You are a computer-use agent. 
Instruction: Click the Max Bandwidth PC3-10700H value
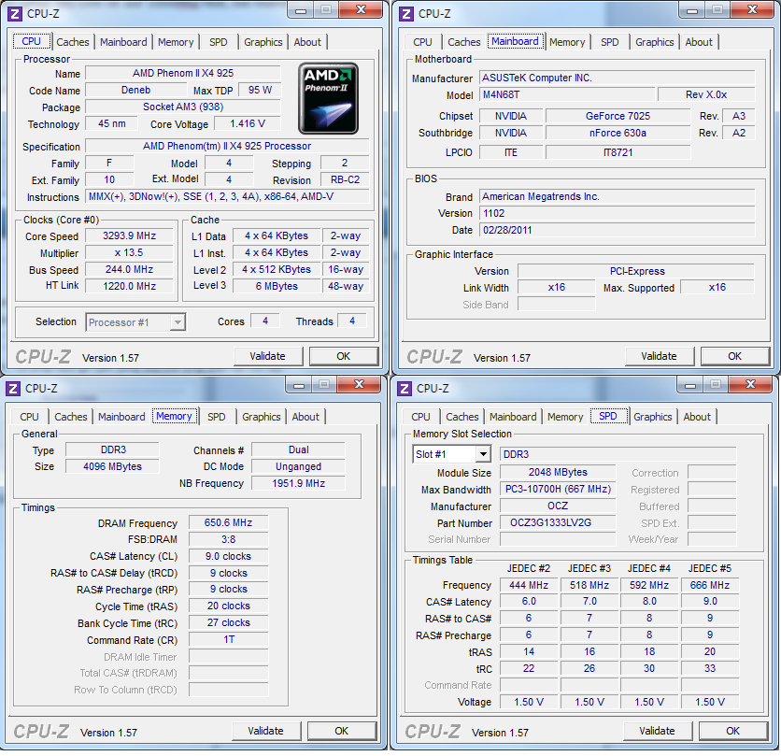[x=558, y=490]
